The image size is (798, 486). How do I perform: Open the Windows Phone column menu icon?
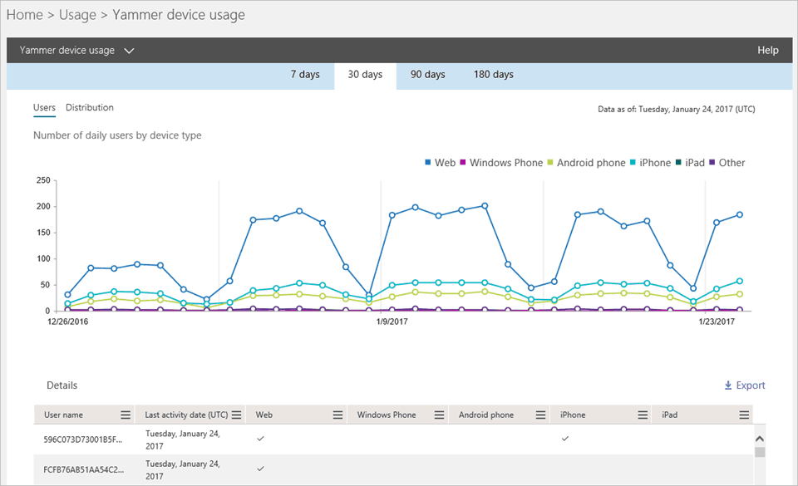pyautogui.click(x=440, y=414)
